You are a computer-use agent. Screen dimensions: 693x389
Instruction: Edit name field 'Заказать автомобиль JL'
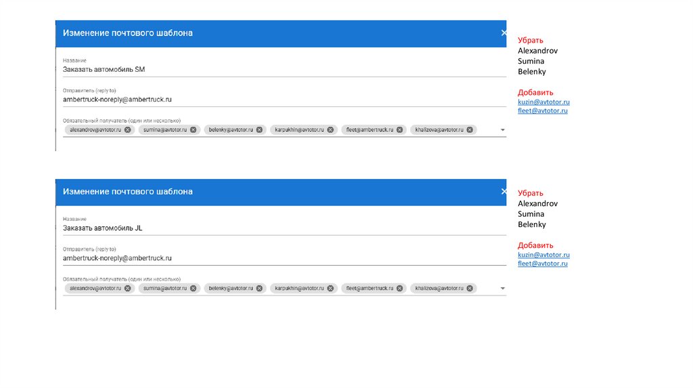coord(284,228)
